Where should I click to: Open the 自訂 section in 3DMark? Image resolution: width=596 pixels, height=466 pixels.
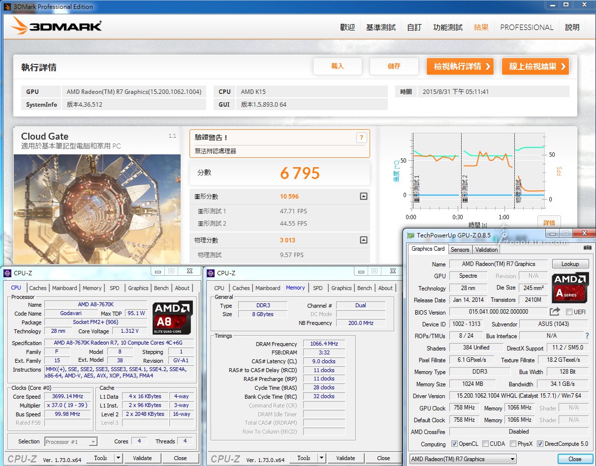pyautogui.click(x=414, y=28)
